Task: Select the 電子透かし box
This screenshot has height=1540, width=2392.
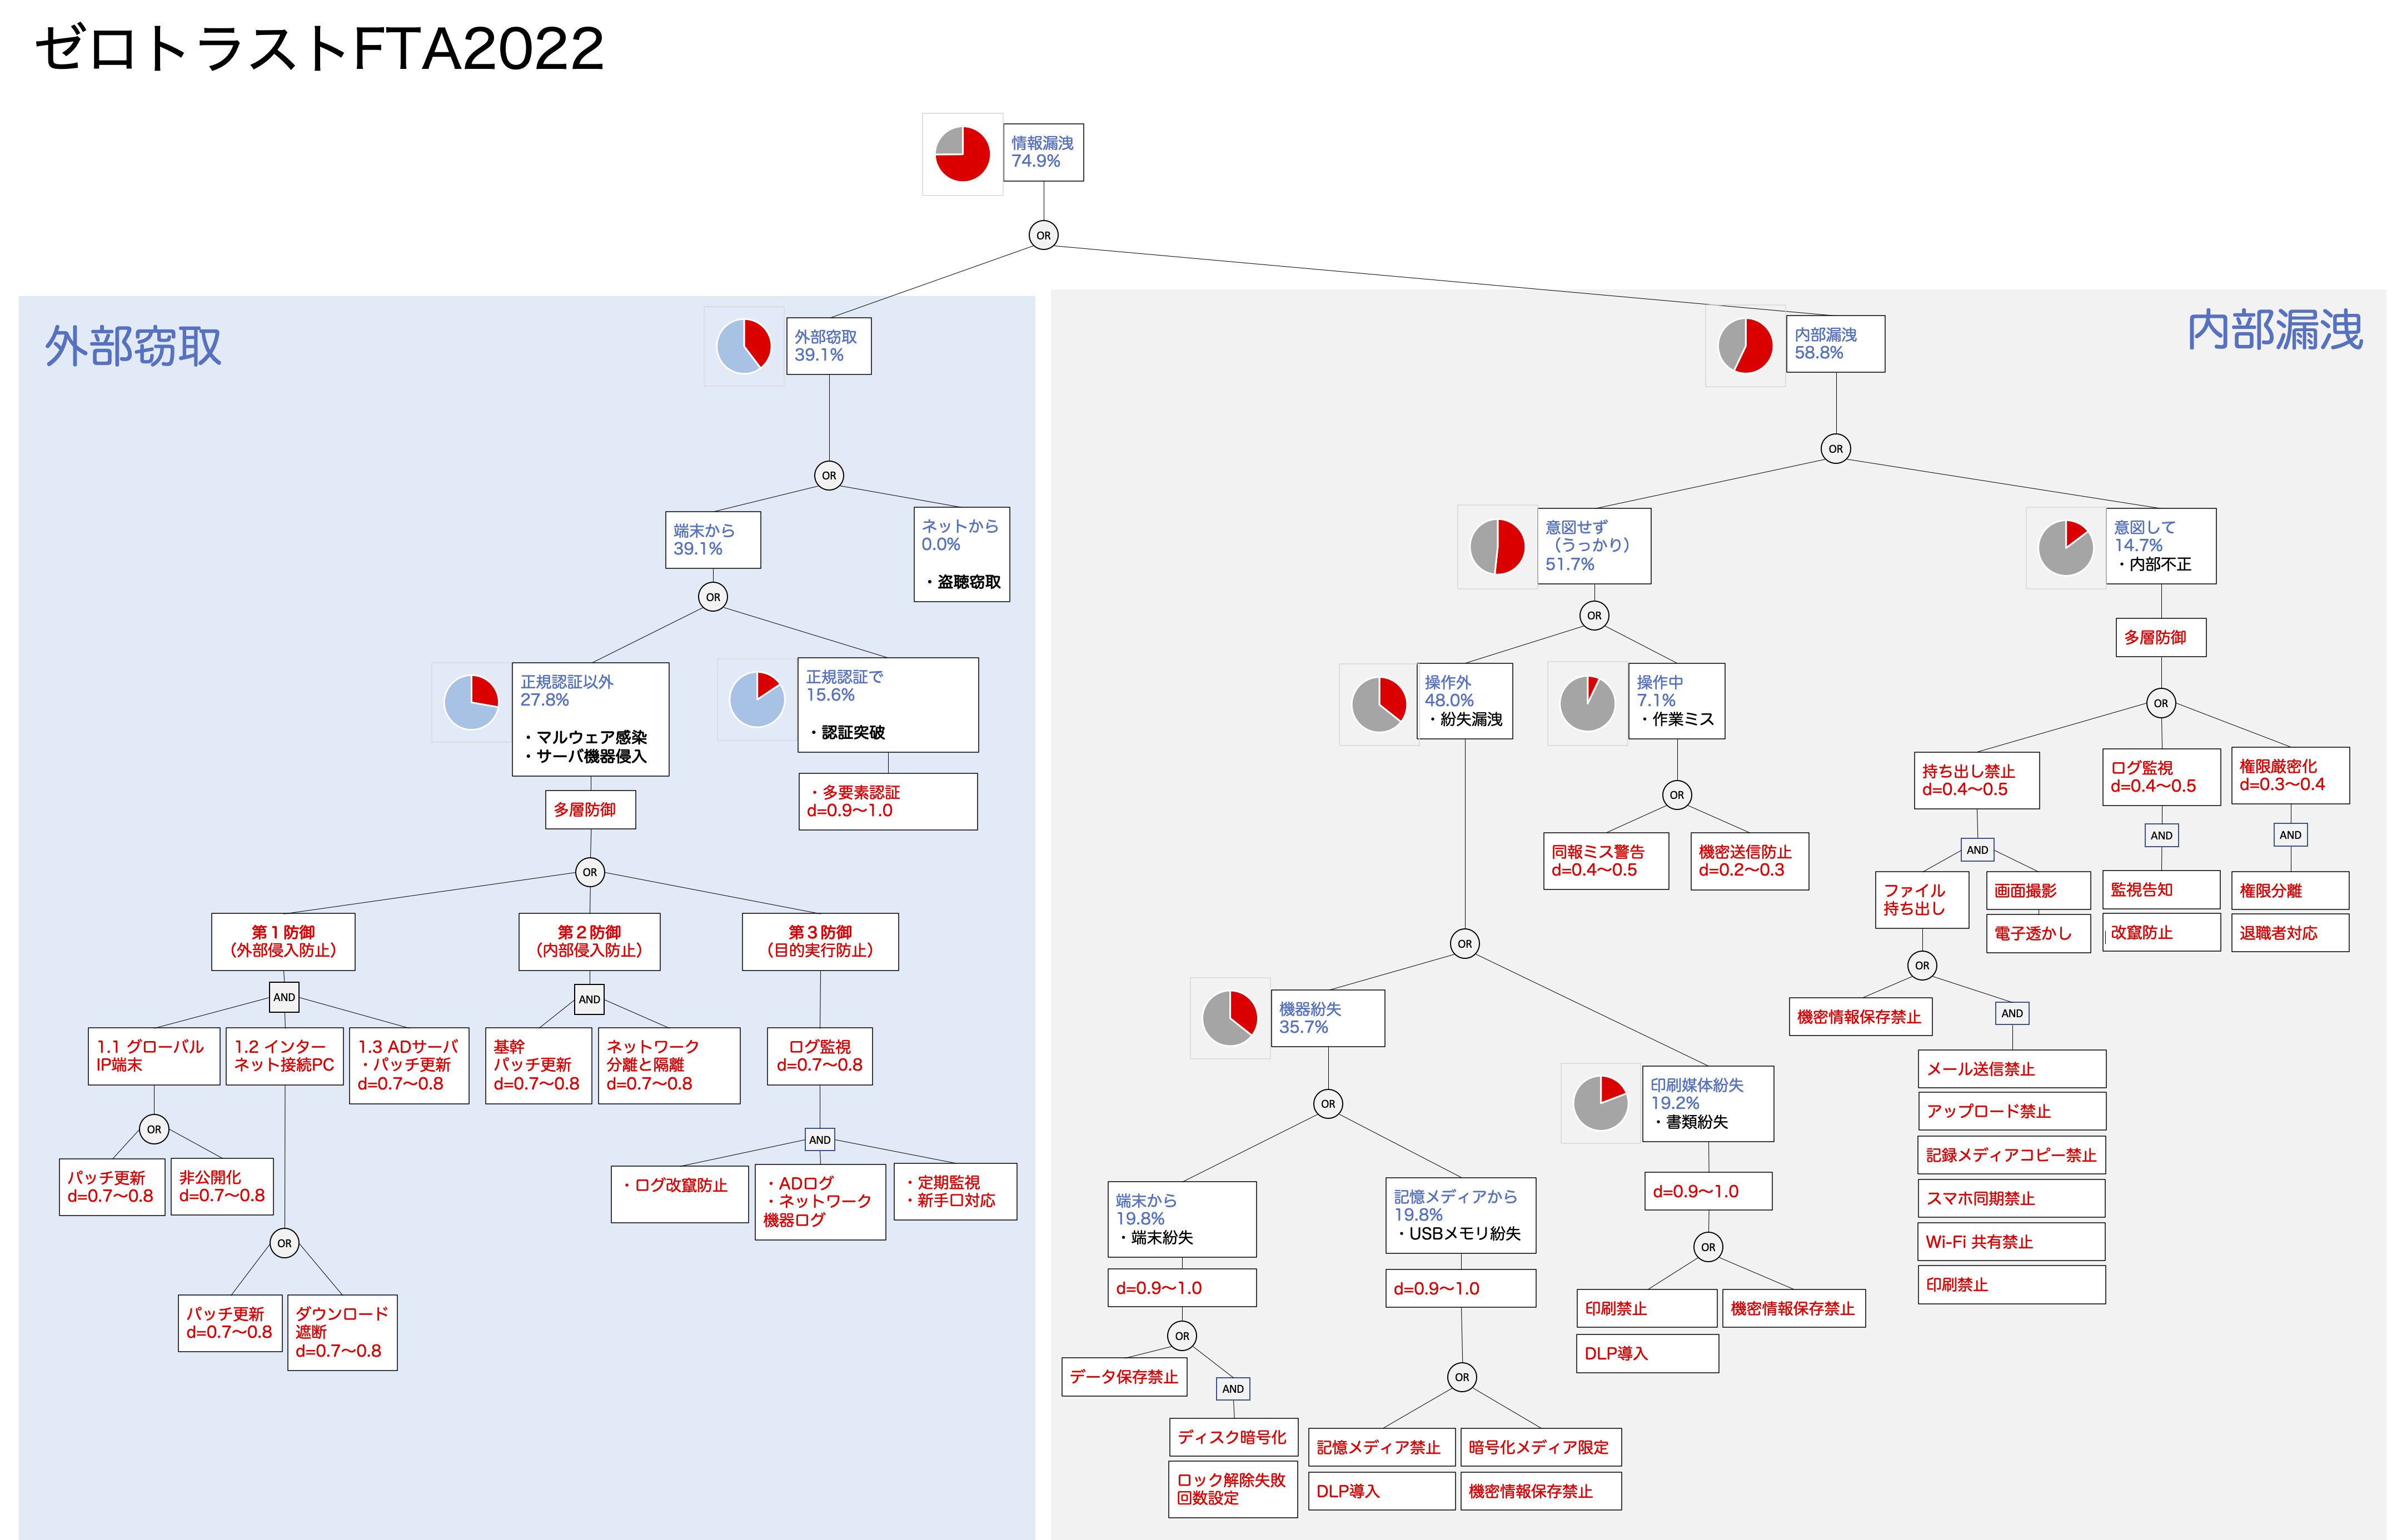Action: point(2038,933)
